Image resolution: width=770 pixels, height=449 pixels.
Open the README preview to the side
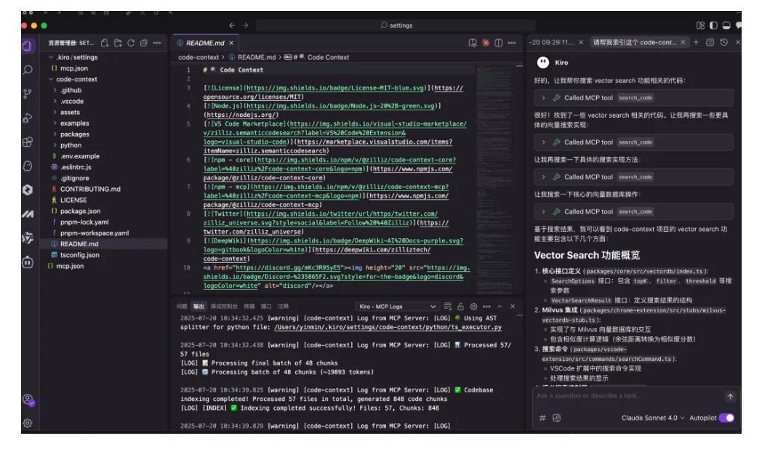coord(473,43)
